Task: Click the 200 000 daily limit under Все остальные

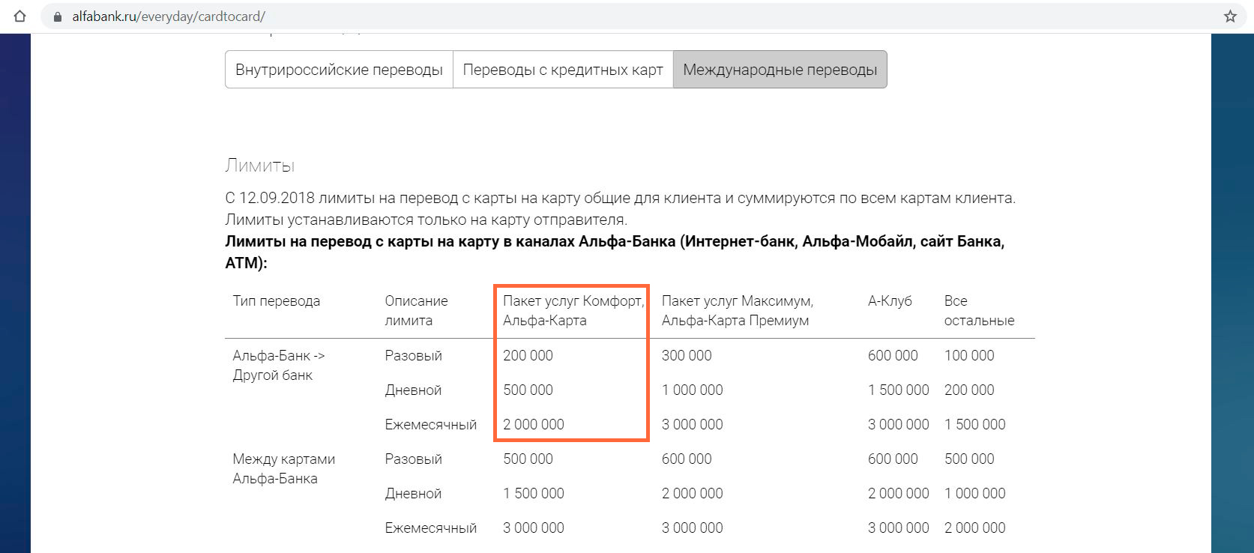Action: [x=969, y=390]
